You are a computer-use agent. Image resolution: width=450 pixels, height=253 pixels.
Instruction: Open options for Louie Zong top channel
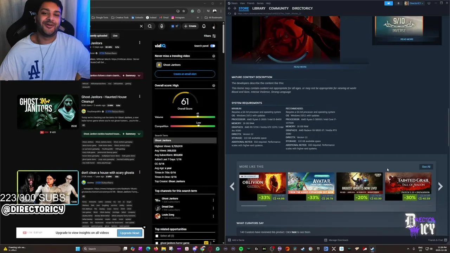click(x=213, y=216)
